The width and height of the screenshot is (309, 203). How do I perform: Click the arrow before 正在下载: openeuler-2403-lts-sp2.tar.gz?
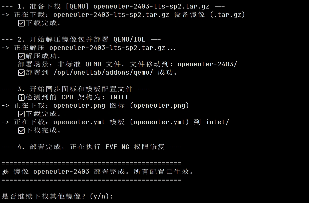click(x=5, y=15)
